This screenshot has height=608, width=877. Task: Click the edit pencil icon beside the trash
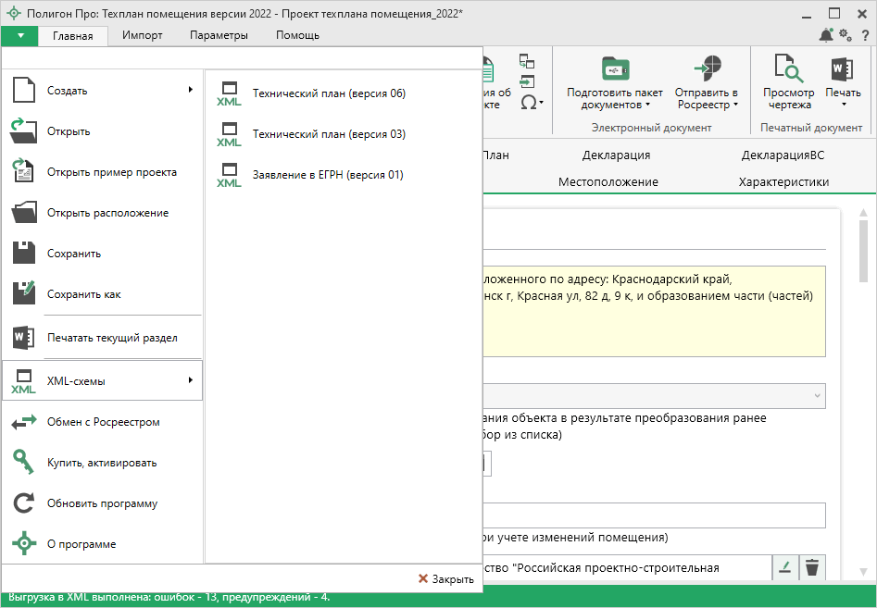(783, 567)
